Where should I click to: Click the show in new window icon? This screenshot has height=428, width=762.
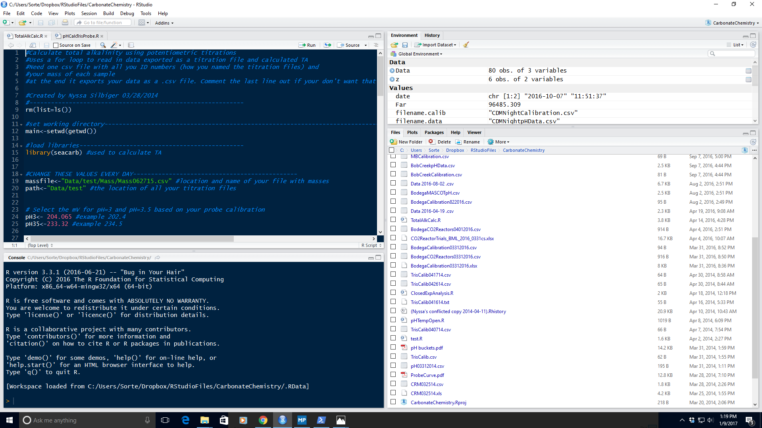click(33, 45)
